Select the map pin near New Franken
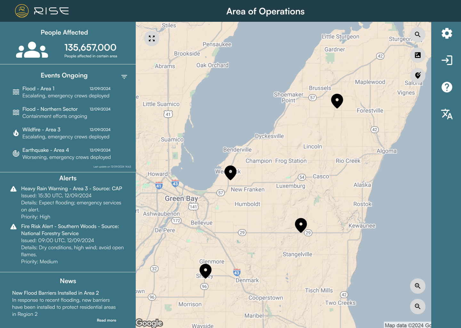This screenshot has height=328, width=461. coord(230,173)
